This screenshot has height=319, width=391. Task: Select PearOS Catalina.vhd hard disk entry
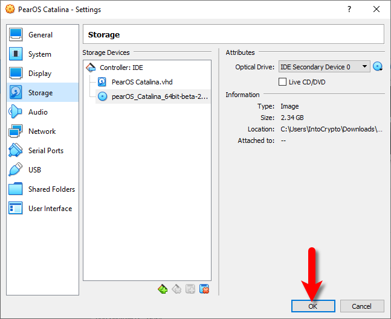[x=153, y=82]
